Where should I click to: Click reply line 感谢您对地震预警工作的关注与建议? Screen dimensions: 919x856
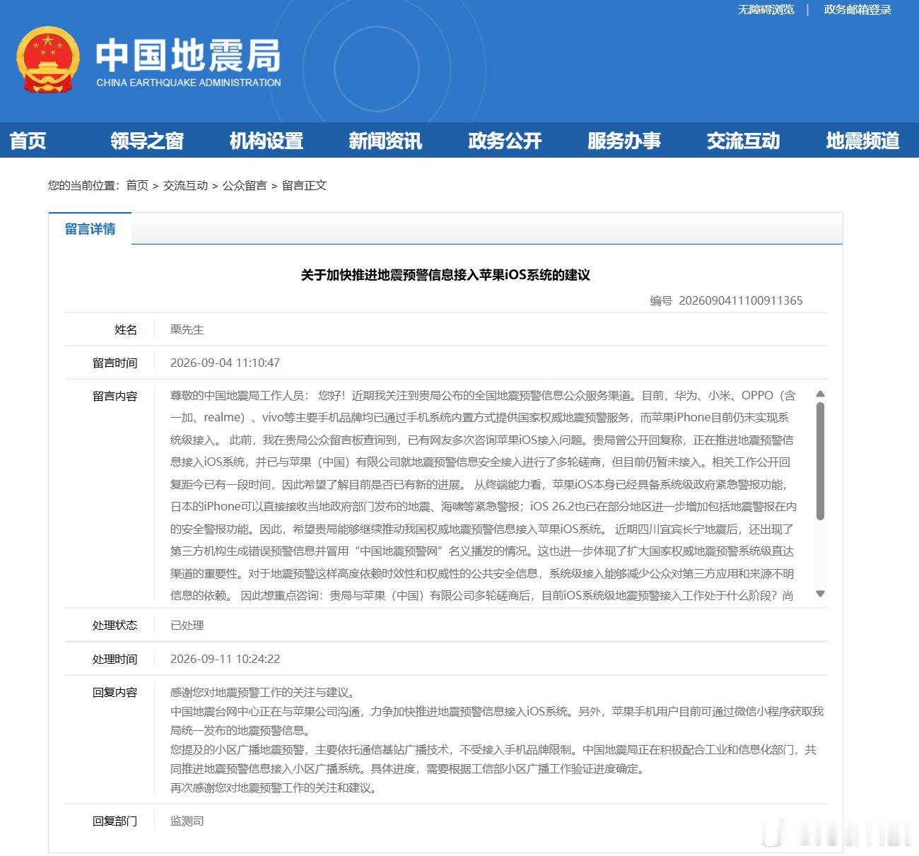262,692
